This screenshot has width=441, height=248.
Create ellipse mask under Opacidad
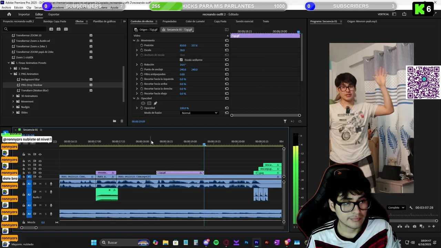point(143,103)
